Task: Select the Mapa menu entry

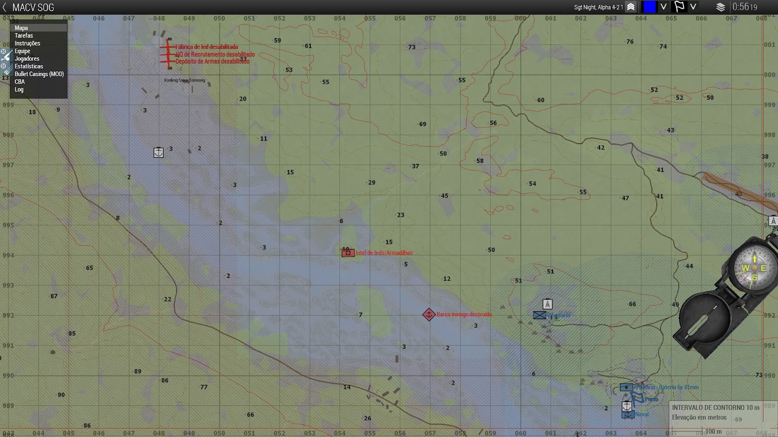Action: click(38, 28)
